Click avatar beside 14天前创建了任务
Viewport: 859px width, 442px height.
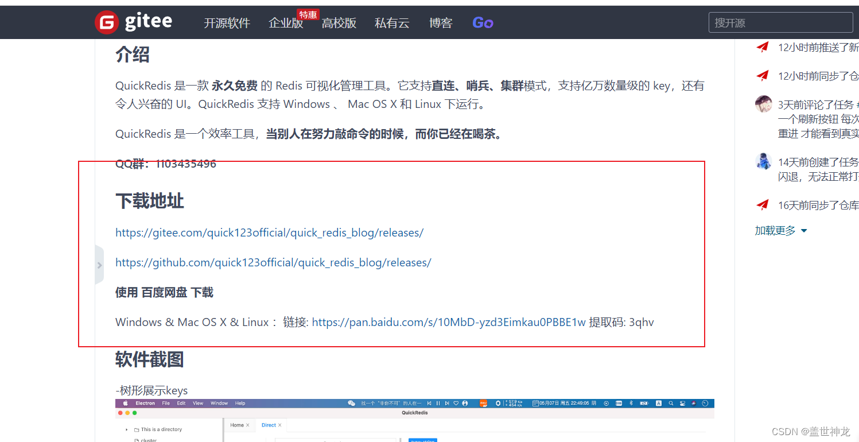click(x=763, y=161)
